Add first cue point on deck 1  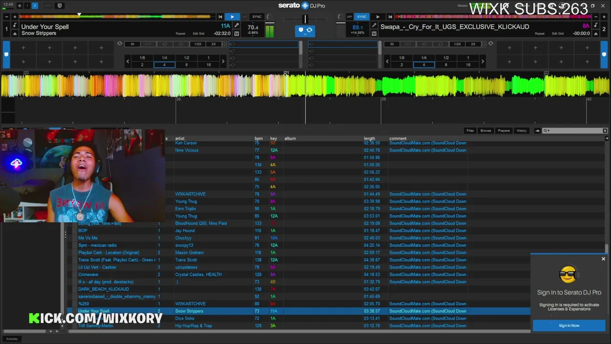tap(23, 48)
